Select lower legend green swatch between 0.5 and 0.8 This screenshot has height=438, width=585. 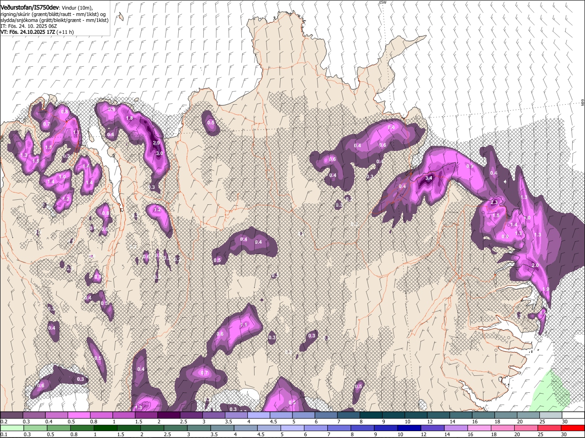pos(58,428)
